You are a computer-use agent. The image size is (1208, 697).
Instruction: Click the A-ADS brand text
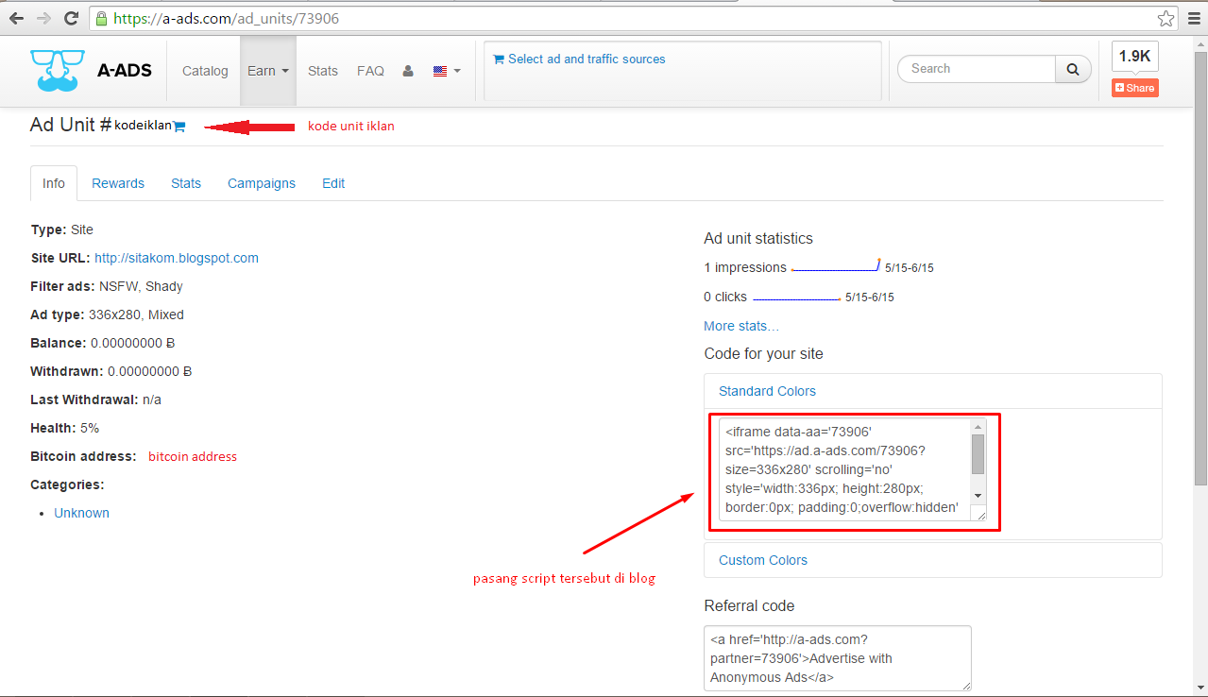[125, 70]
